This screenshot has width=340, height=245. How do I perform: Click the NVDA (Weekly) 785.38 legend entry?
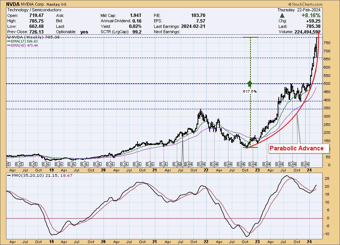pyautogui.click(x=33, y=37)
